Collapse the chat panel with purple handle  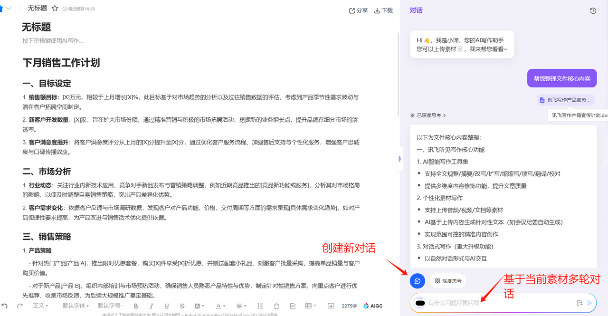click(x=400, y=160)
